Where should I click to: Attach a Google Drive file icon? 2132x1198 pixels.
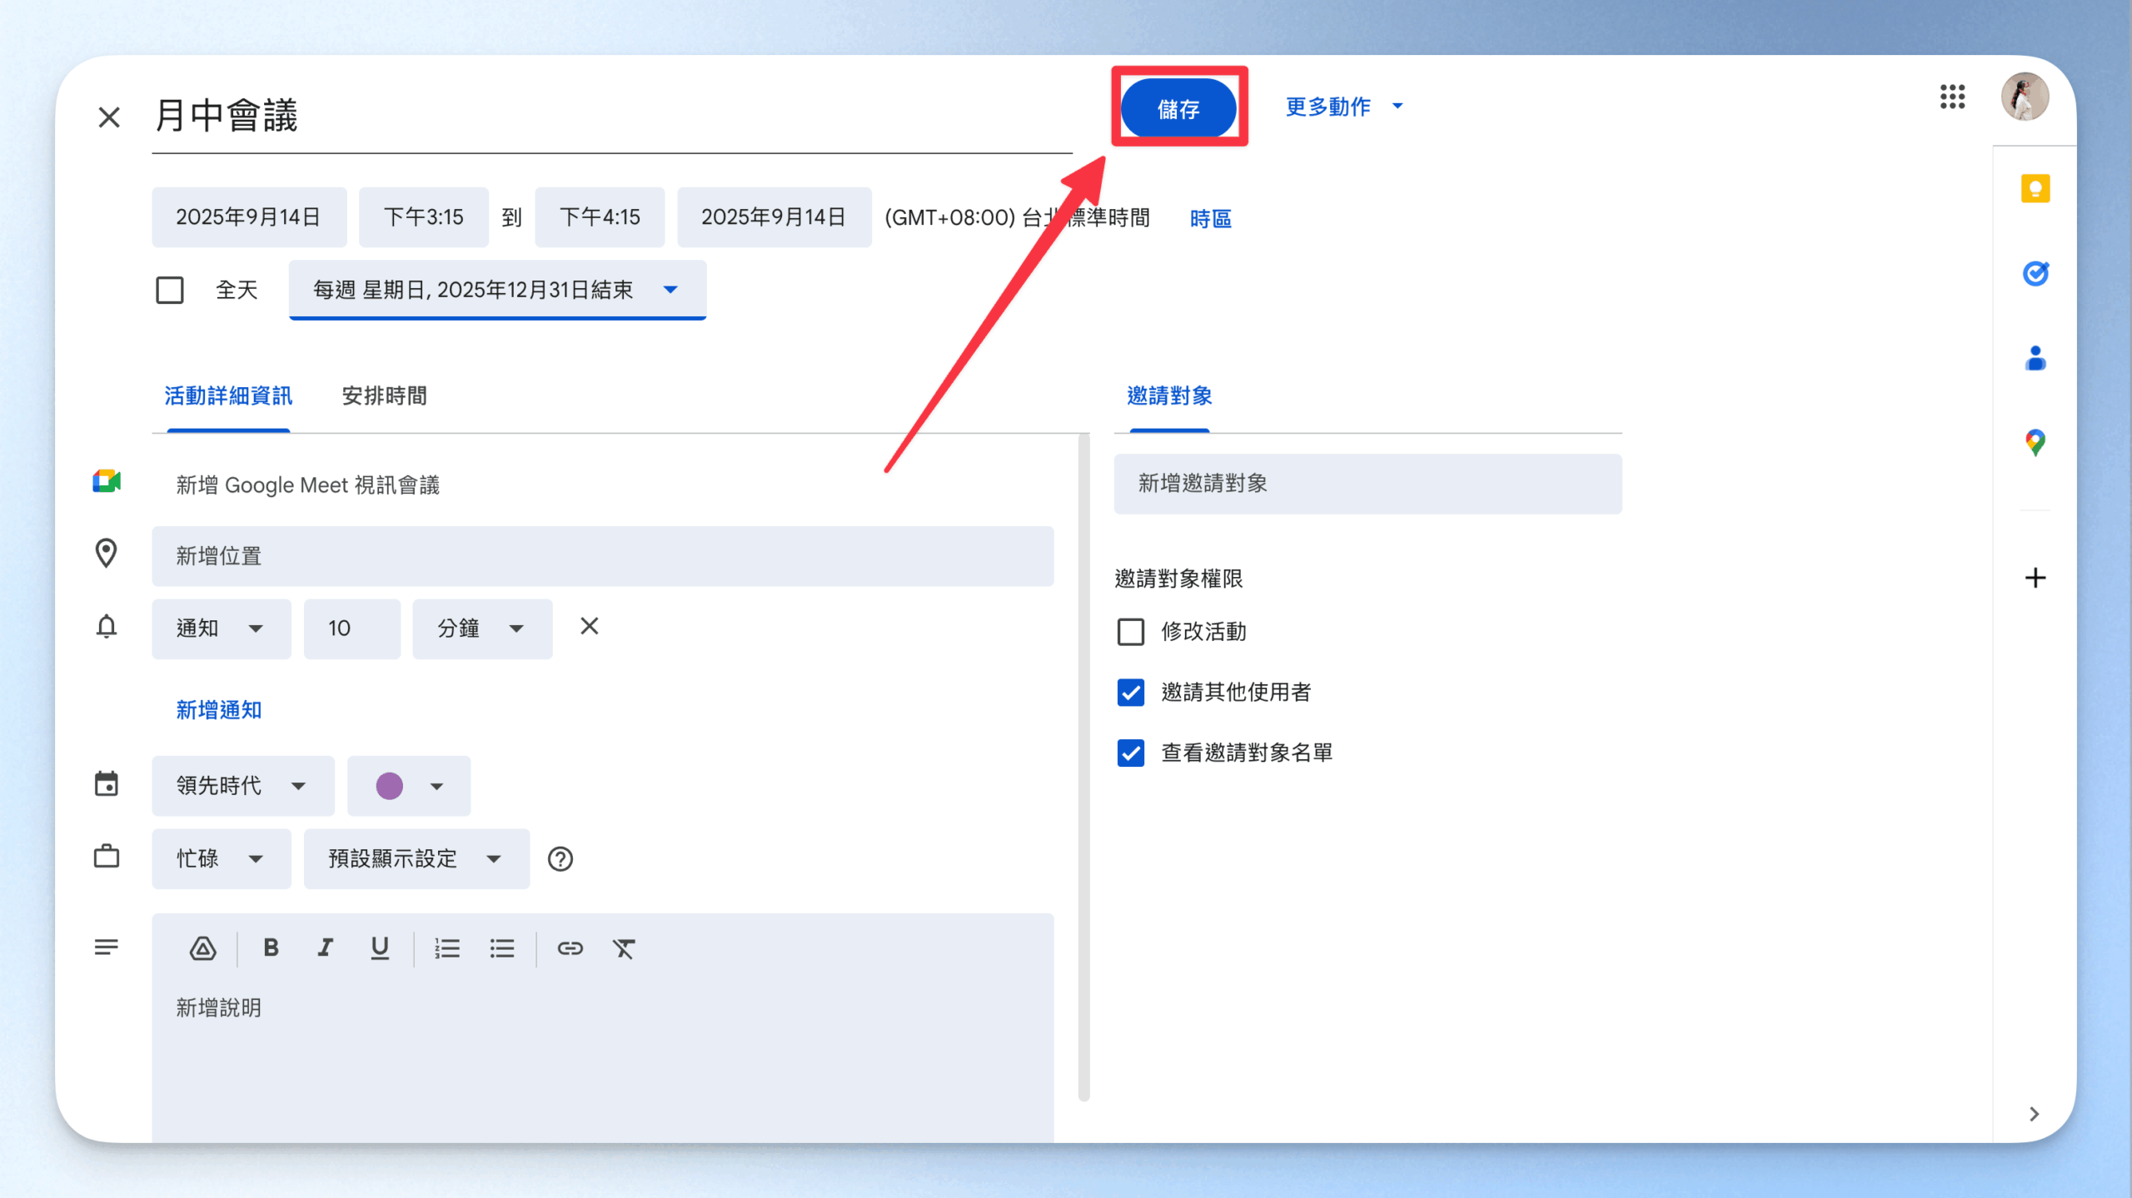tap(202, 947)
